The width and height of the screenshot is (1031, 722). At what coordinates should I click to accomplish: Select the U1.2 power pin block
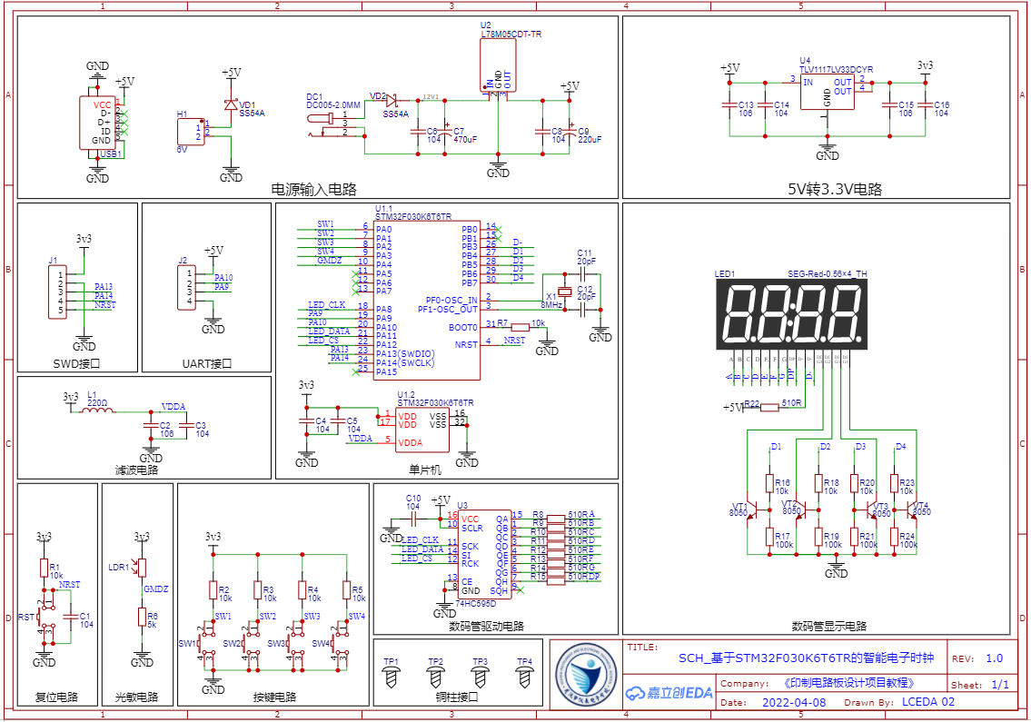tap(422, 430)
